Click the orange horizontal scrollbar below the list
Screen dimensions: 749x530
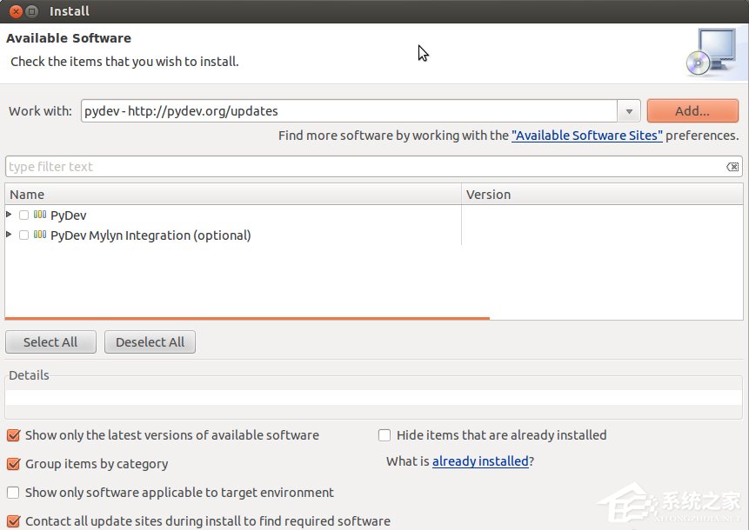pos(246,318)
